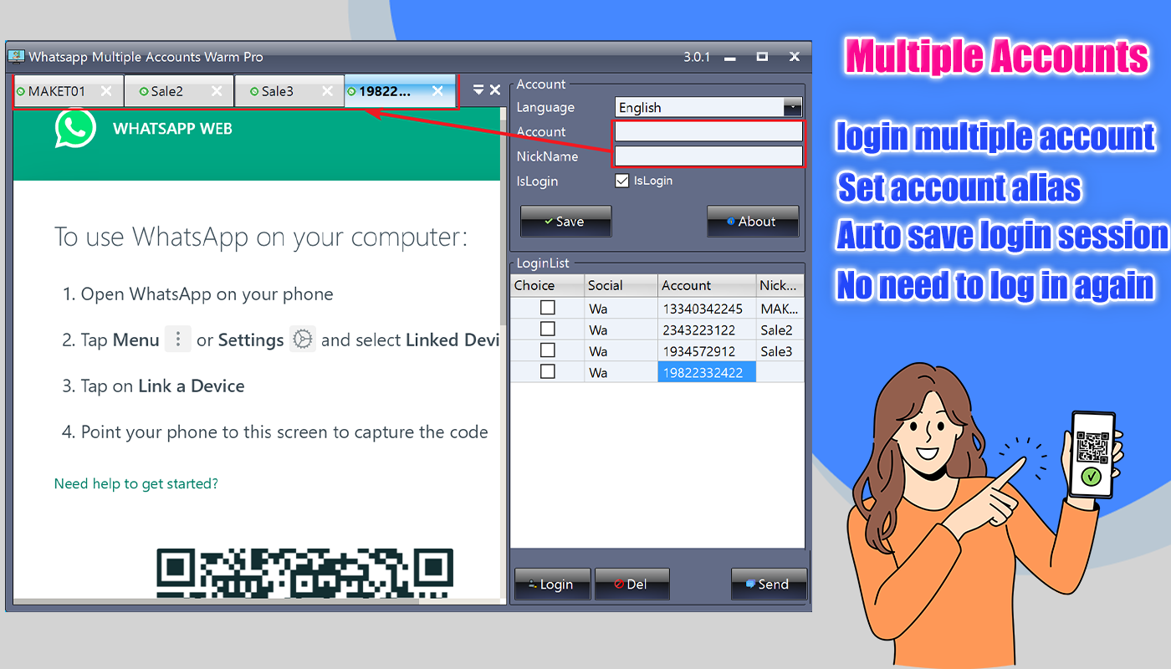Click the WhatsApp logo icon
1171x669 pixels.
coord(75,129)
